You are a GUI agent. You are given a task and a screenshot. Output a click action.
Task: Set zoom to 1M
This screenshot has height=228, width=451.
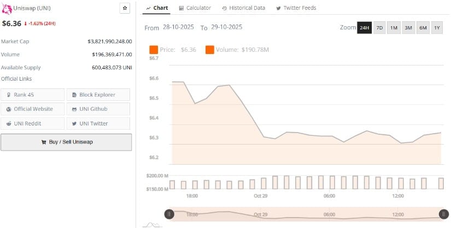click(394, 28)
